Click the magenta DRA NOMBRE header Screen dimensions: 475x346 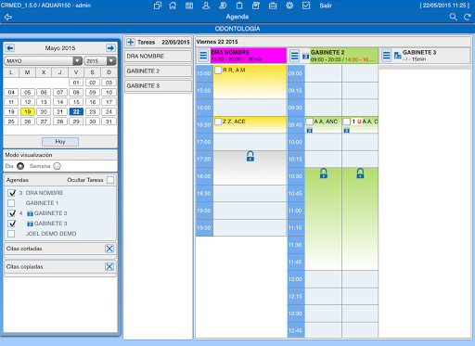[249, 56]
